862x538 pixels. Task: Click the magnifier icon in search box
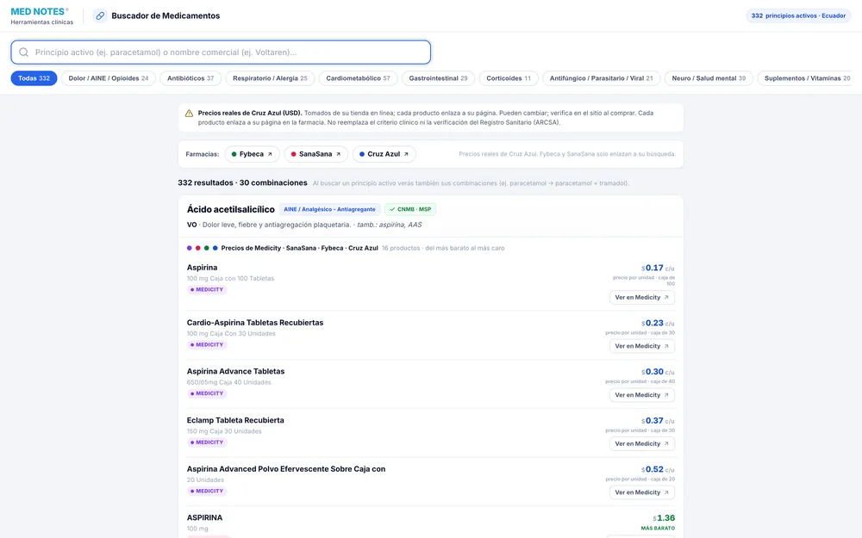tap(23, 53)
